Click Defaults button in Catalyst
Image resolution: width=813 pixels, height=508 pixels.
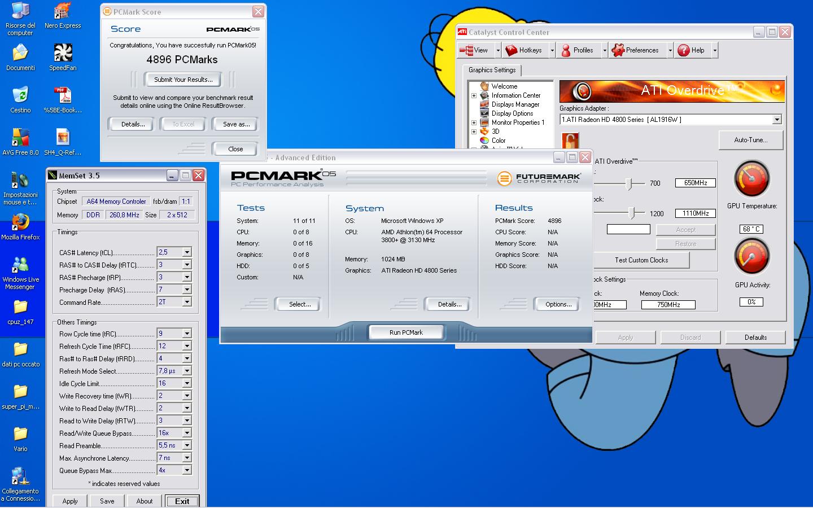pyautogui.click(x=755, y=338)
